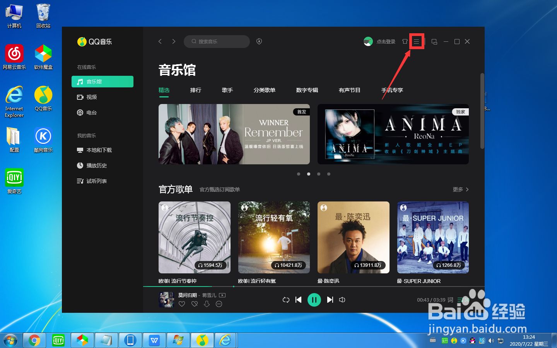Show lyrics with the 词 button
Image resolution: width=557 pixels, height=348 pixels.
(x=450, y=300)
